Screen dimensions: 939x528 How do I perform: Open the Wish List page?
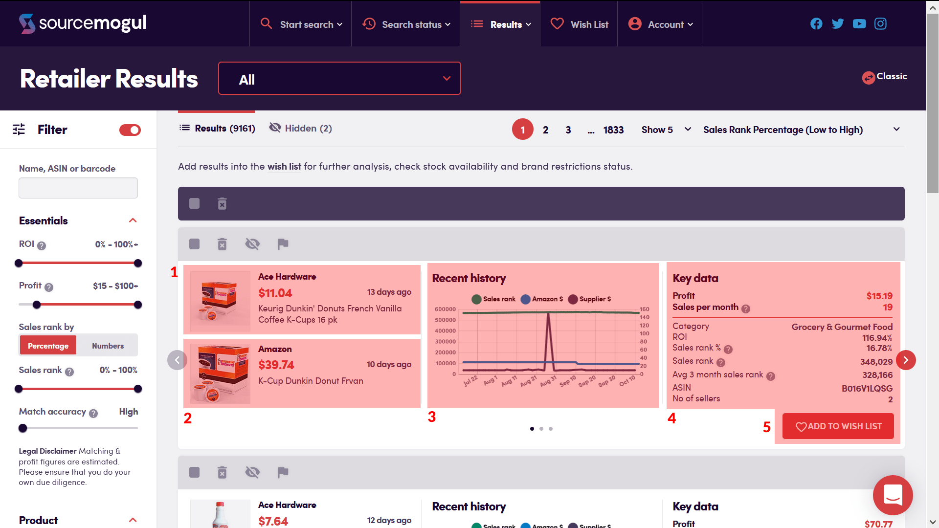pyautogui.click(x=579, y=24)
